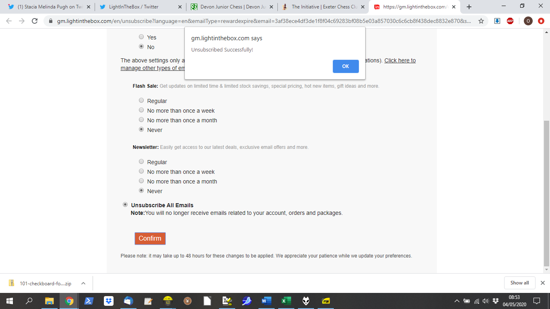Open Microsoft Word from the taskbar
This screenshot has width=550, height=309.
pos(267,301)
